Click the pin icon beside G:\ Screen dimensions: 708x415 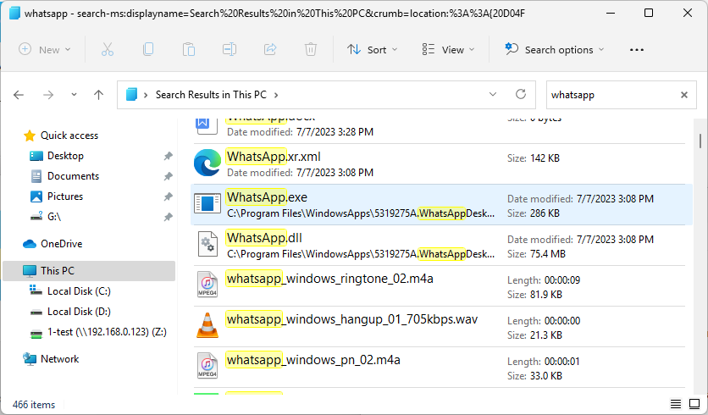pos(168,217)
